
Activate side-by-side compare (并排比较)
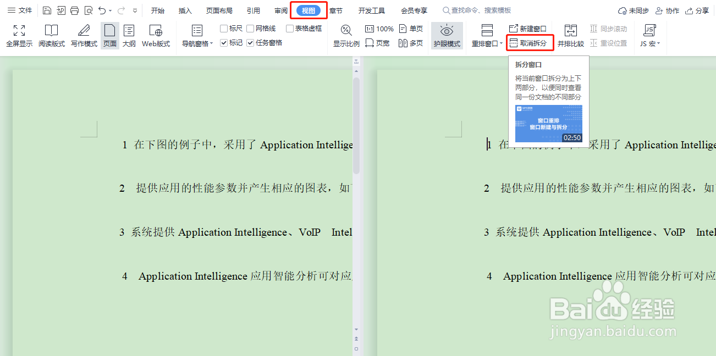(x=570, y=35)
